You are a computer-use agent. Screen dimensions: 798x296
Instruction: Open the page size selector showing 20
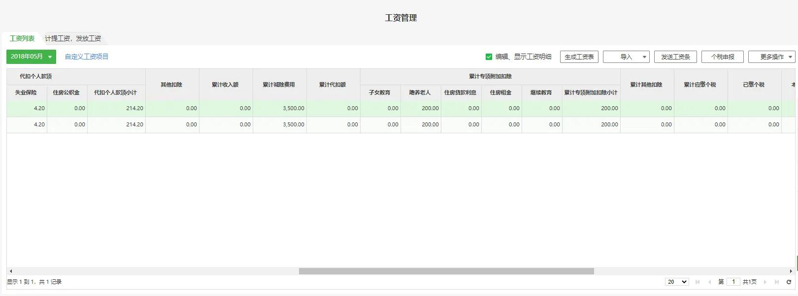coord(677,282)
